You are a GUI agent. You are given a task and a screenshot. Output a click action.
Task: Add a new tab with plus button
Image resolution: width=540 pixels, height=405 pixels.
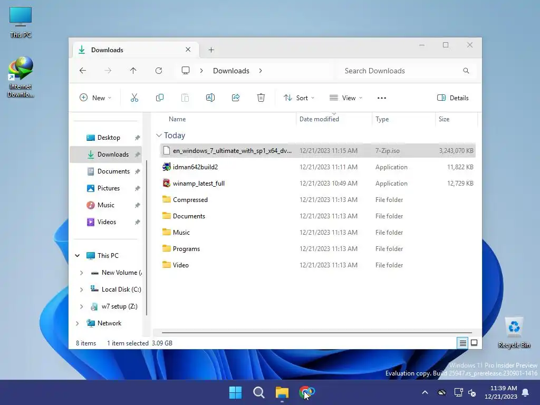[x=211, y=50]
